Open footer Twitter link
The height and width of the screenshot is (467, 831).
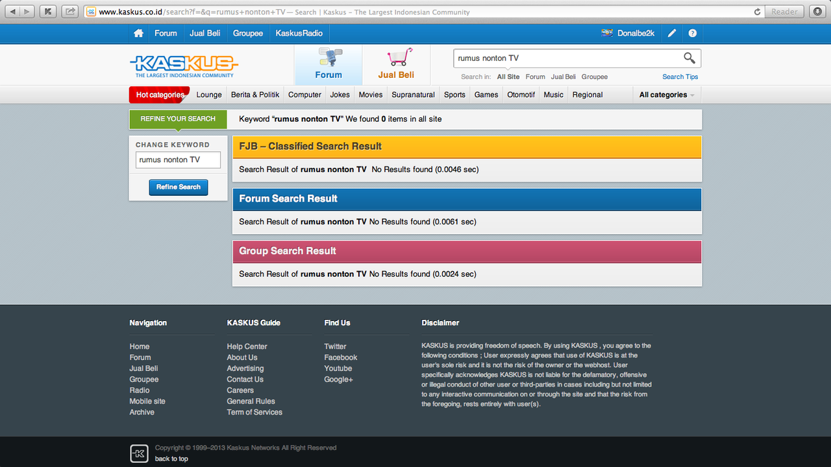(336, 346)
